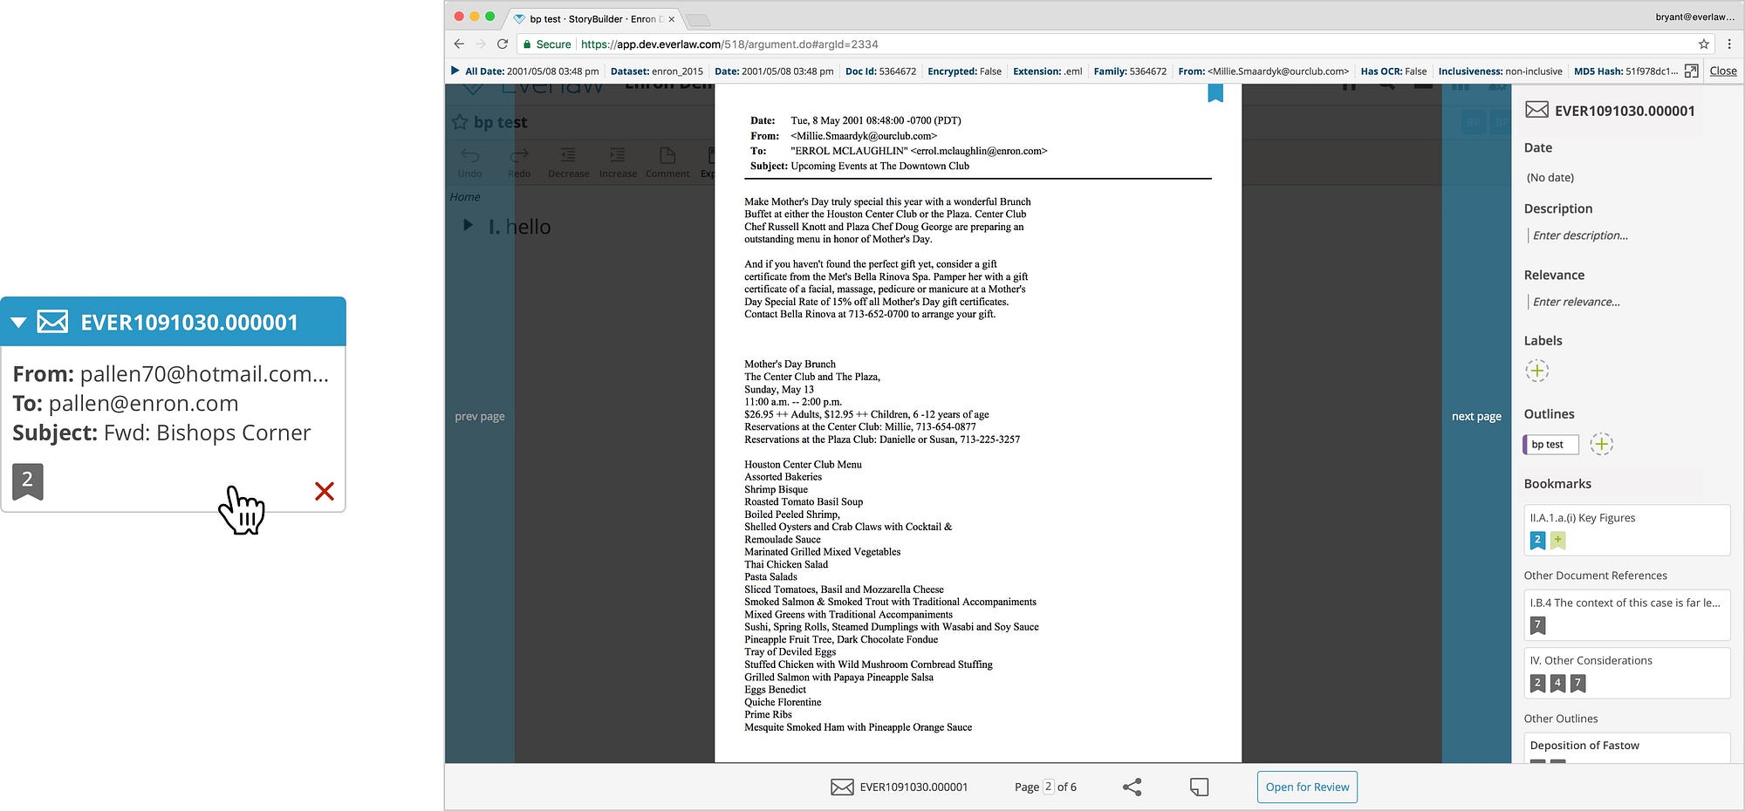Click the envelope icon in the blue card header
1745x811 pixels.
52,322
